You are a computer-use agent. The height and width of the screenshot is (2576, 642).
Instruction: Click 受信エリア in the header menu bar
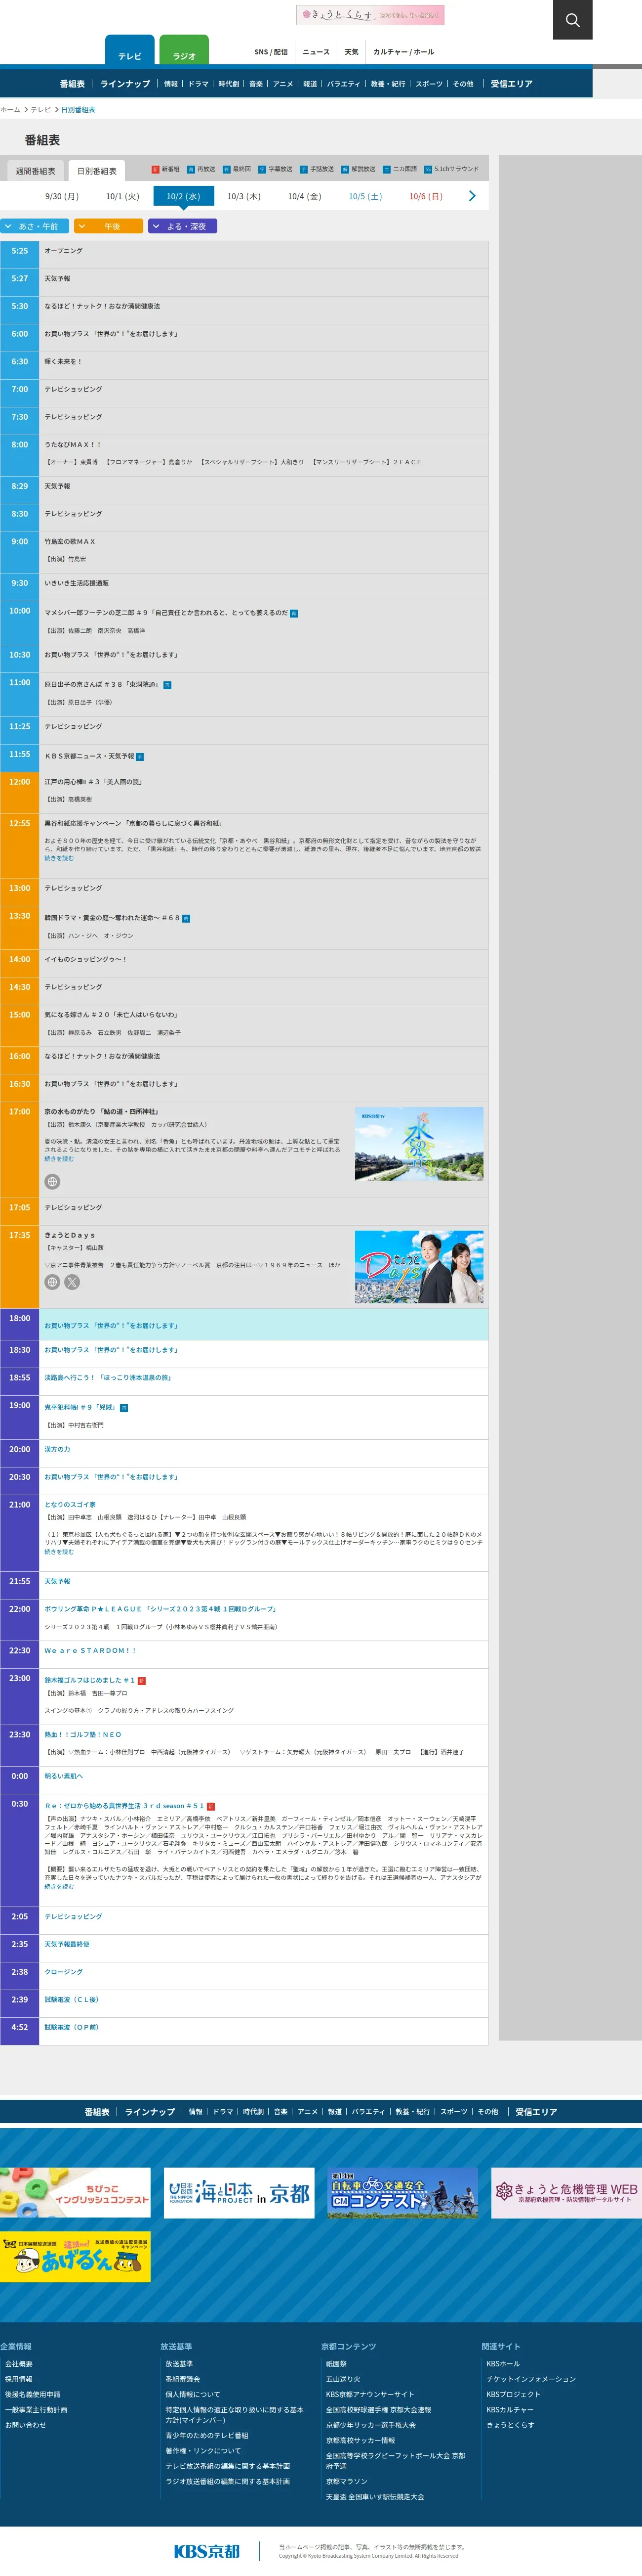pos(511,84)
